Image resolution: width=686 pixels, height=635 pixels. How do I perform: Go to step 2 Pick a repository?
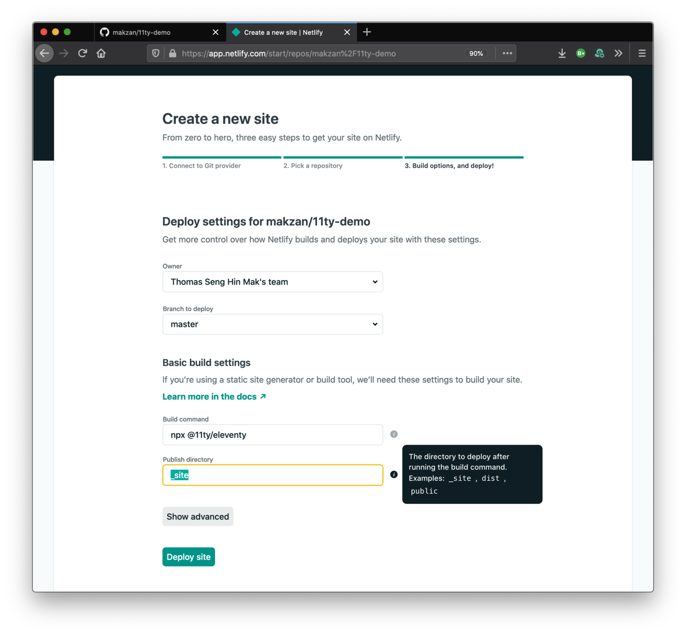[313, 166]
